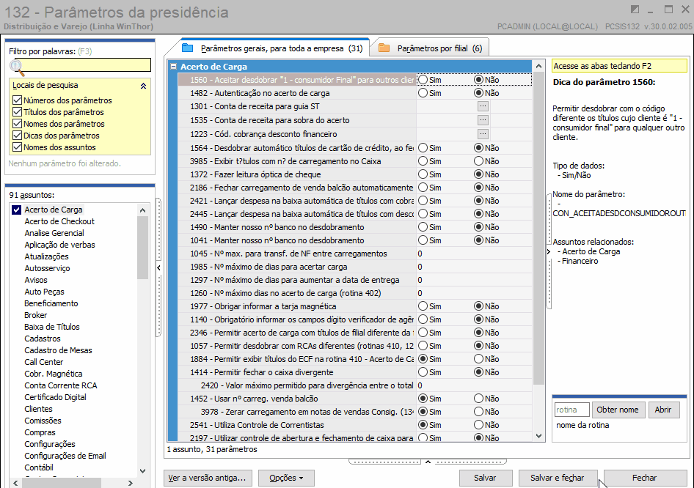Open lookup button for 1301 Conta de receita para guia ST
694x488 pixels.
(x=483, y=106)
